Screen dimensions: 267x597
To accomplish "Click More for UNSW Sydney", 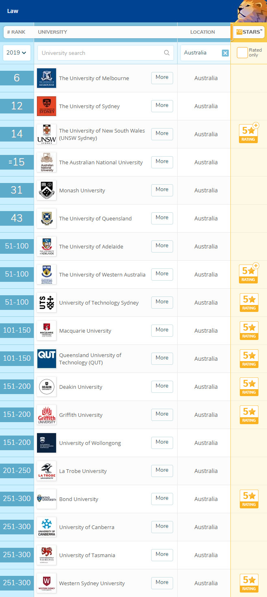I will tap(162, 134).
